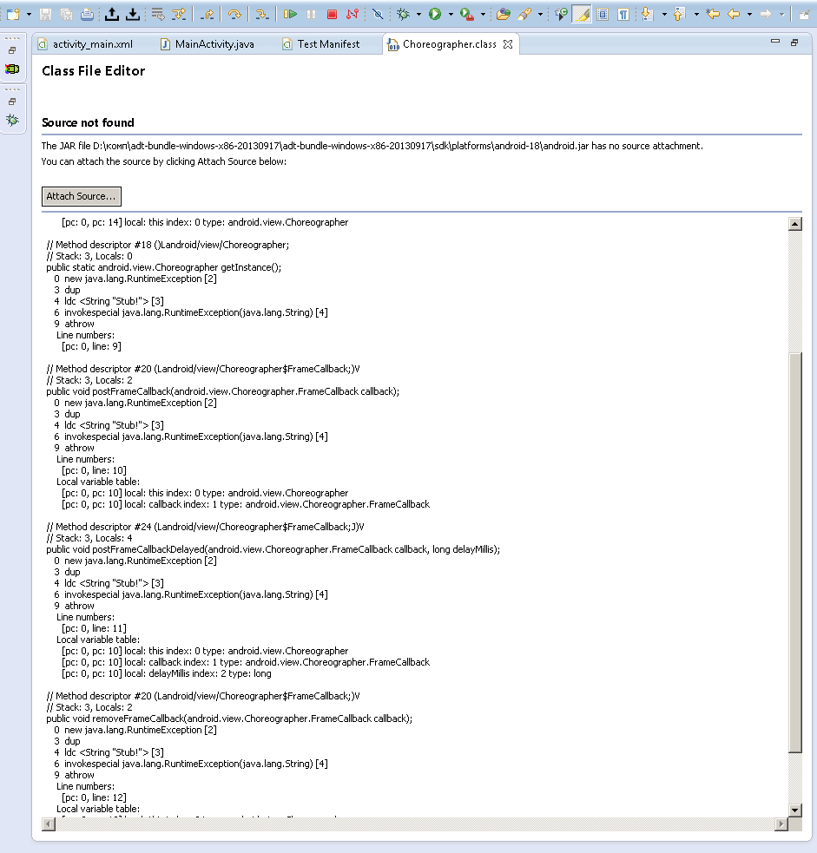Click the upload arrow toolbar icon
Viewport: 817px width, 853px height.
point(112,14)
